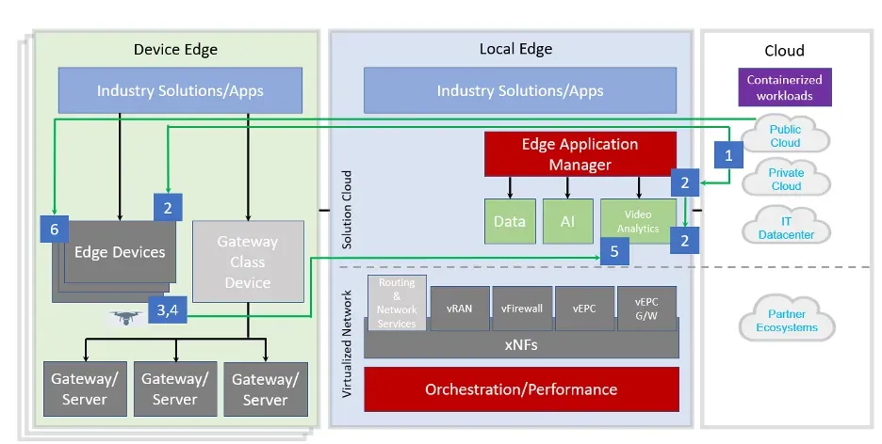Select the vRAN network function block

[x=459, y=309]
